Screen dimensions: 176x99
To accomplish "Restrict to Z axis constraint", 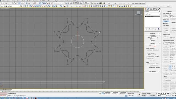I will (x=57, y=6).
